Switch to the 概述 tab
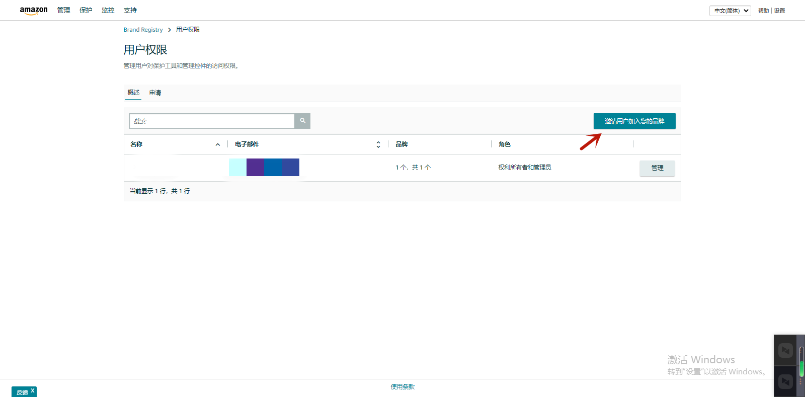 click(x=133, y=93)
